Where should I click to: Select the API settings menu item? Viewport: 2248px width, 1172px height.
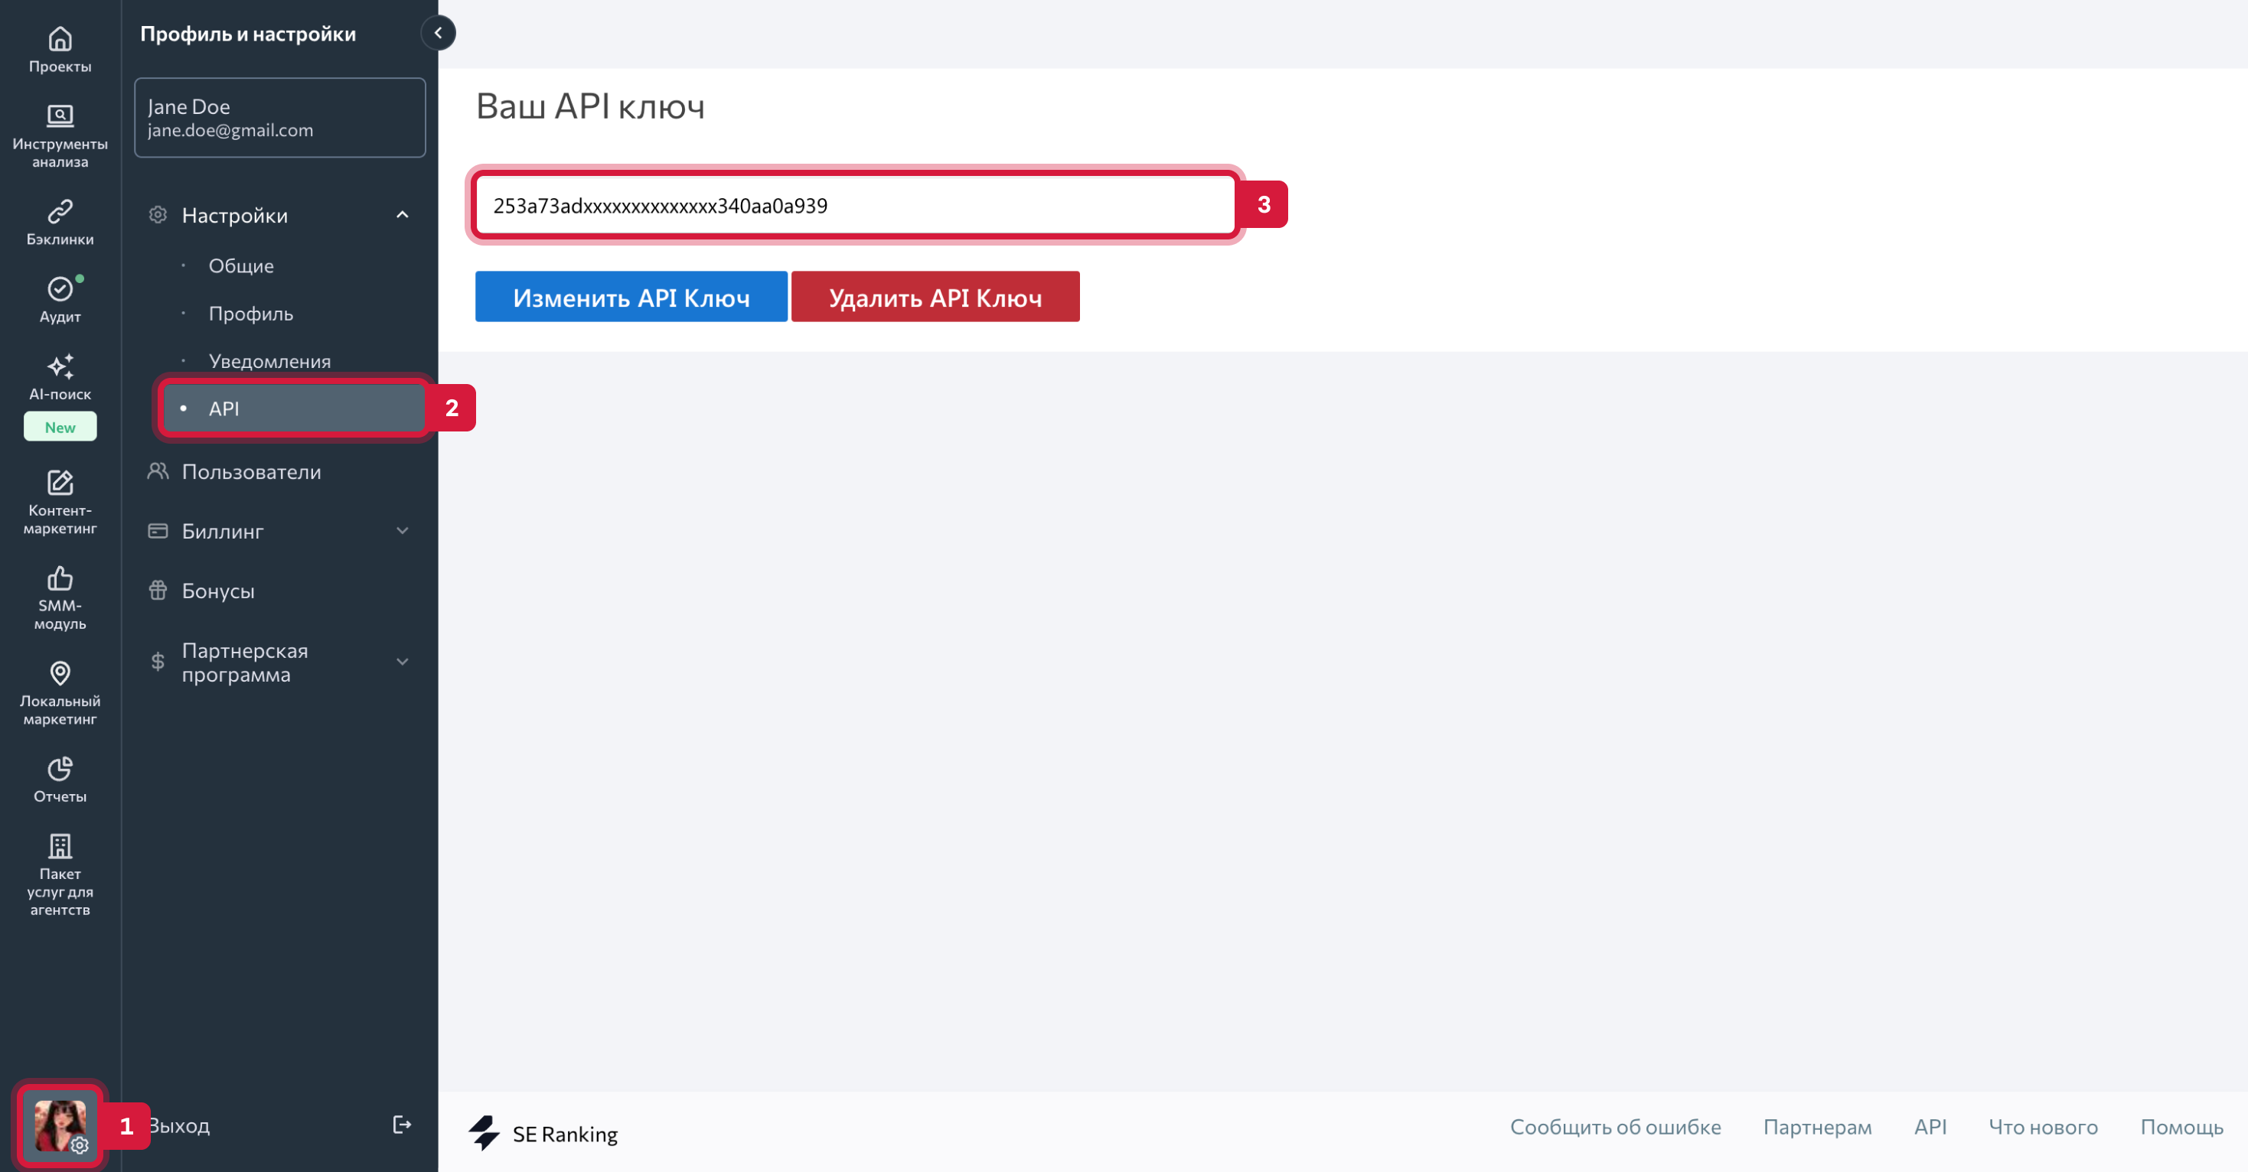tap(293, 408)
